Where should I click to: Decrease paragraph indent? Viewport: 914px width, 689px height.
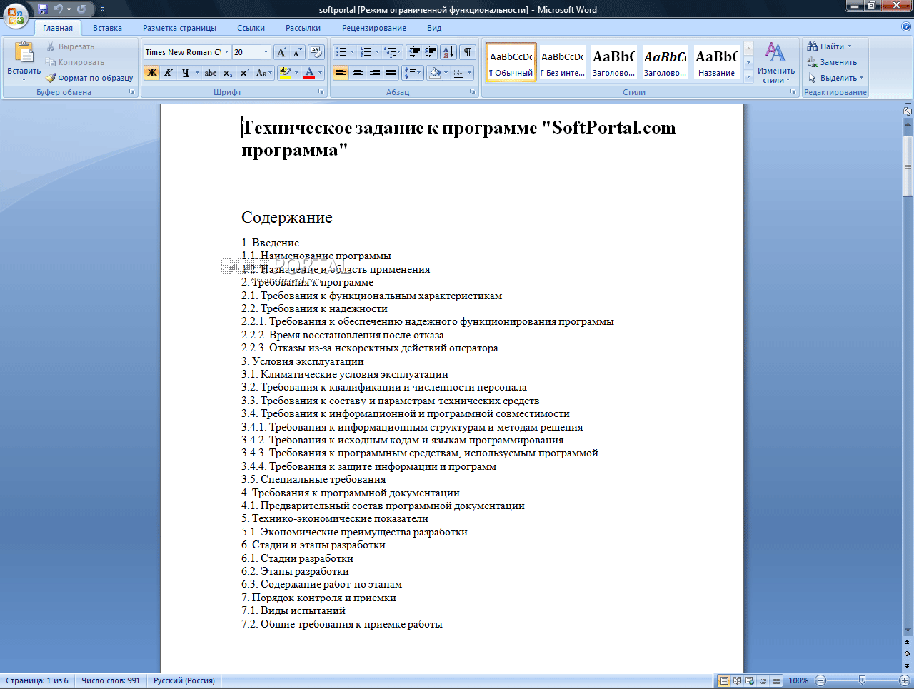(414, 52)
